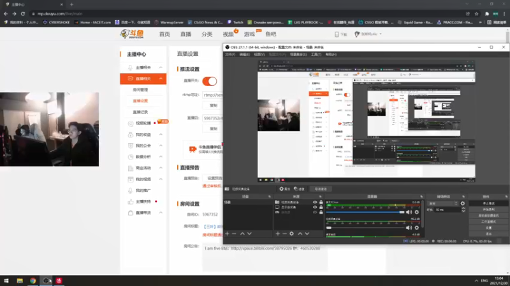The width and height of the screenshot is (510, 286).
Task: Open gear settings for the first audio mixer channel
Action: point(417,212)
